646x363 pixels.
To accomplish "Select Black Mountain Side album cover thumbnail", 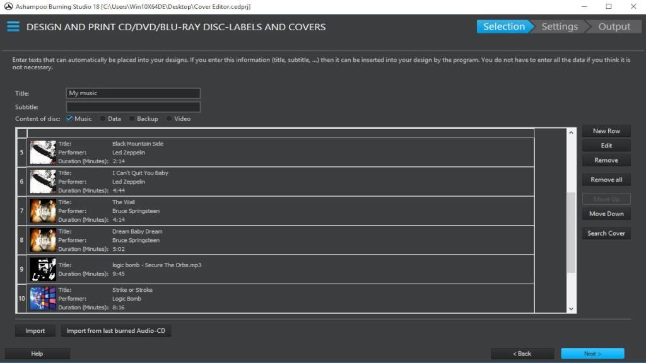I will click(43, 153).
